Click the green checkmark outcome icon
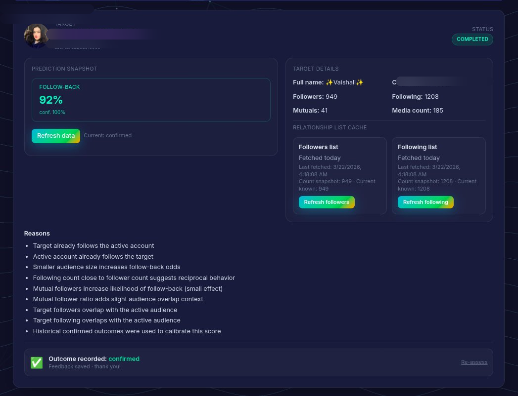Screen dimensions: 518x396 coord(36,362)
